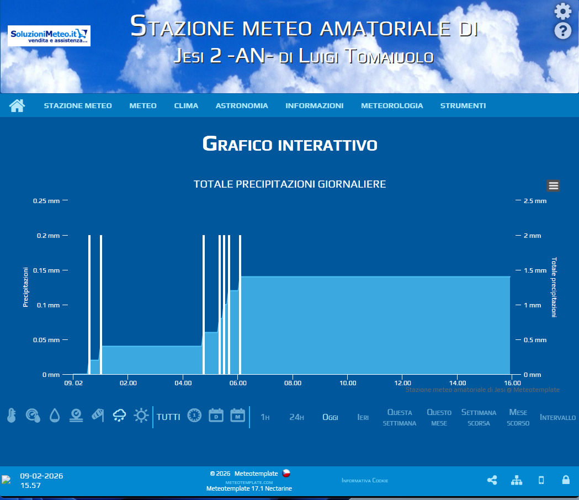Viewport: 579px width, 500px height.
Task: Open the sitemap icon in footer
Action: point(517,480)
